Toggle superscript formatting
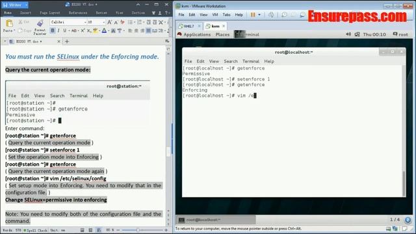The image size is (416, 234). pyautogui.click(x=83, y=31)
